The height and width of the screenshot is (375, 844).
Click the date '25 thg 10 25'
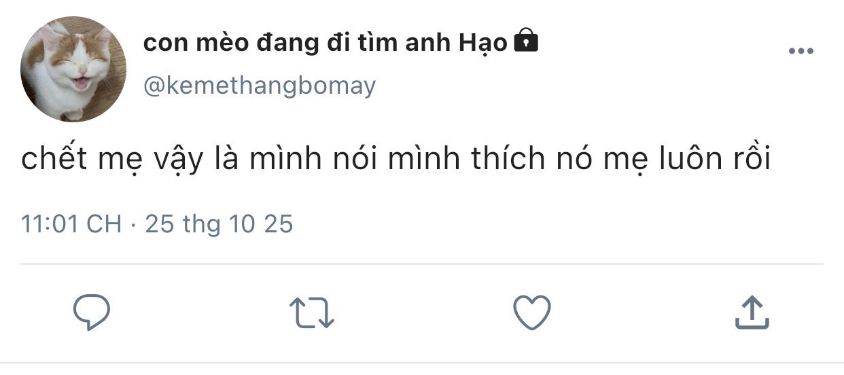coord(219,224)
